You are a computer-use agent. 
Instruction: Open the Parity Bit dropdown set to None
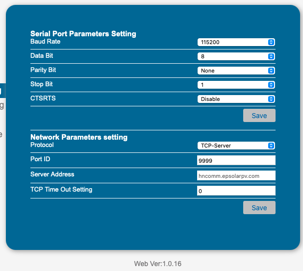236,71
